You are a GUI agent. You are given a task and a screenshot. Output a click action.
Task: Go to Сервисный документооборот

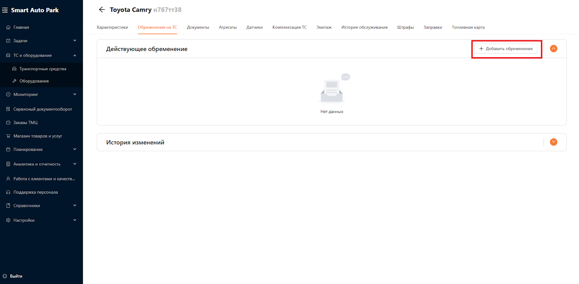(x=42, y=109)
